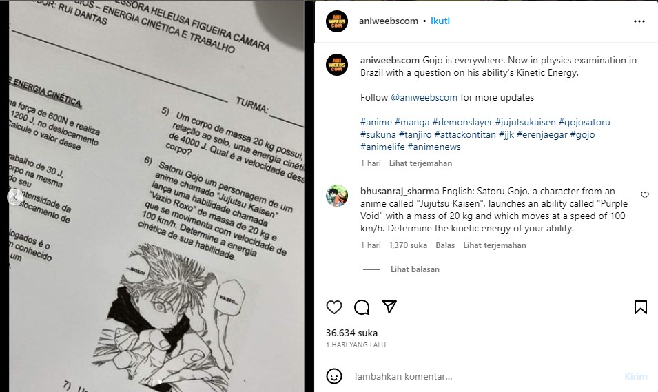658x392 pixels.
Task: Follow aniweebscom via Ikuti
Action: (x=440, y=21)
